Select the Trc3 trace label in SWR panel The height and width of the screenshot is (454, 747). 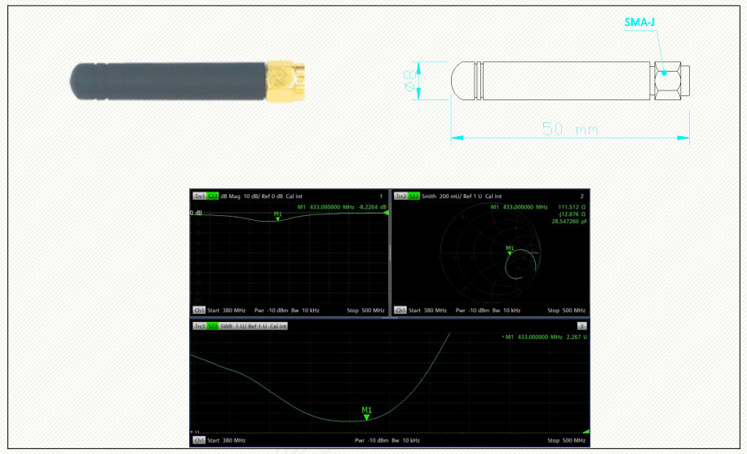[x=198, y=326]
